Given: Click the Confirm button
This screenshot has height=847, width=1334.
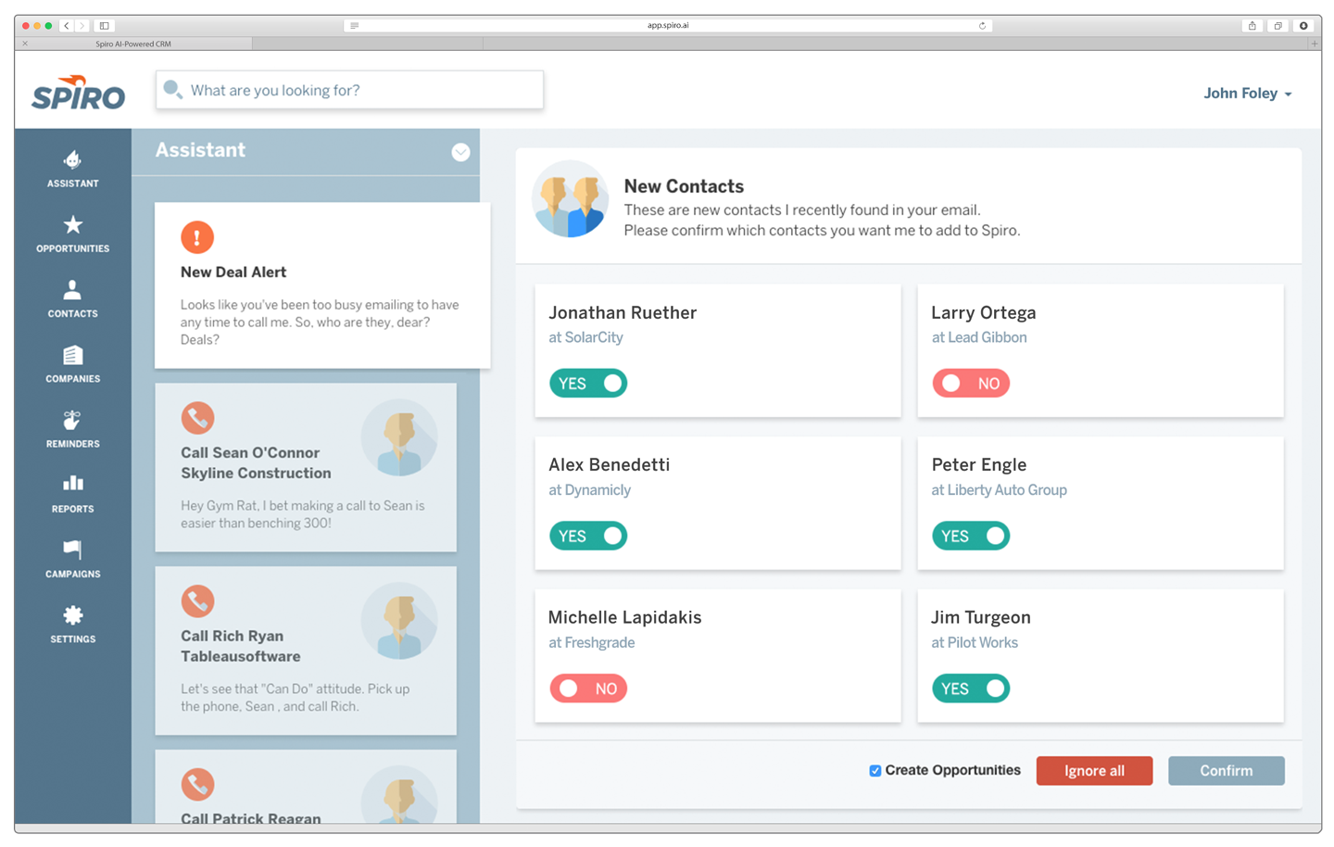Looking at the screenshot, I should [1227, 771].
